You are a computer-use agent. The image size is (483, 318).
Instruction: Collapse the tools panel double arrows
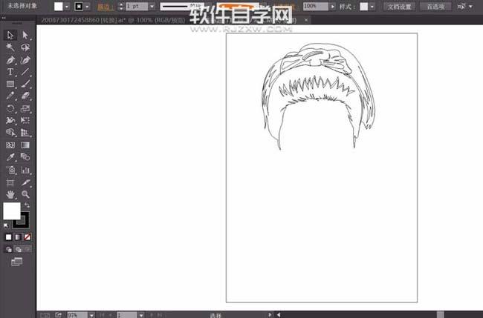(x=4, y=18)
